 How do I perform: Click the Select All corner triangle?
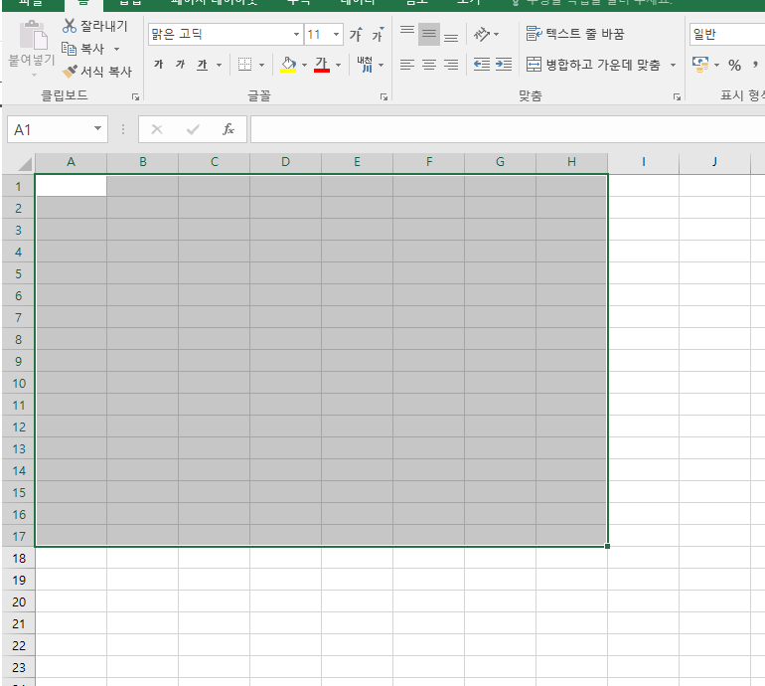[26, 164]
